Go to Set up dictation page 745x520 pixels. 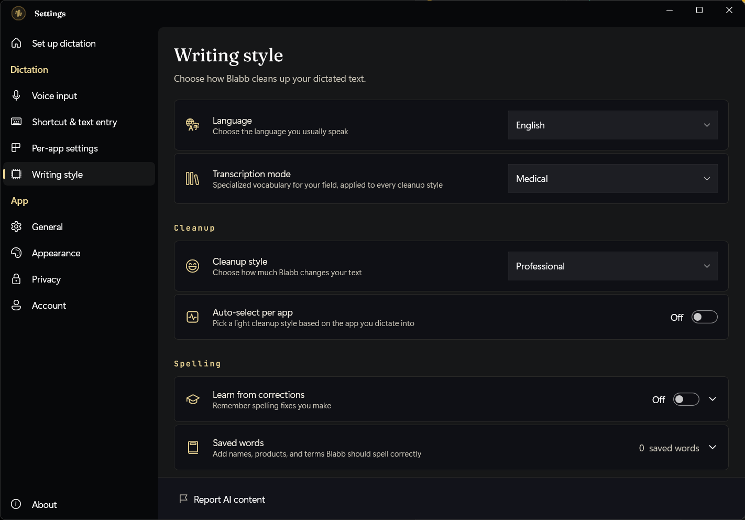79,44
